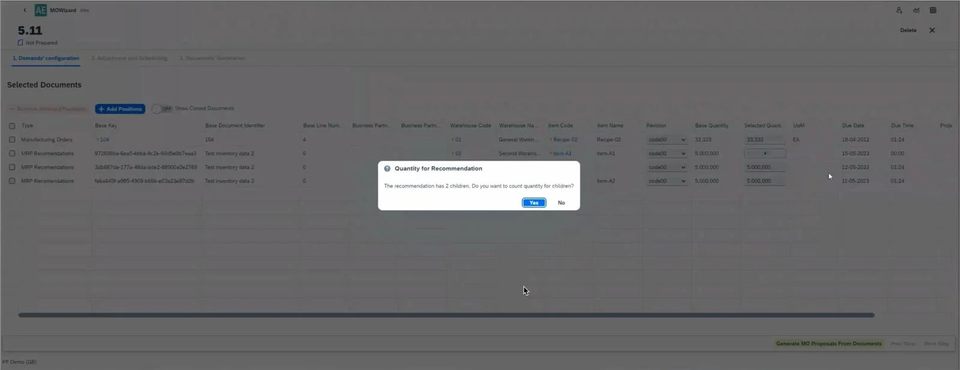The width and height of the screenshot is (960, 370).
Task: Check the Manufacturing Orders row checkbox
Action: coord(12,140)
